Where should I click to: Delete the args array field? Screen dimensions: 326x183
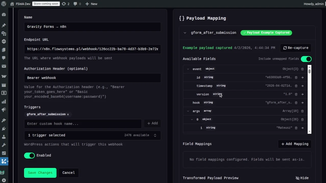click(x=302, y=111)
